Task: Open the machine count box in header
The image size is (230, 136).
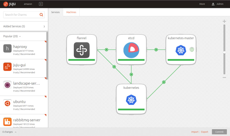Action: pyautogui.click(x=41, y=4)
